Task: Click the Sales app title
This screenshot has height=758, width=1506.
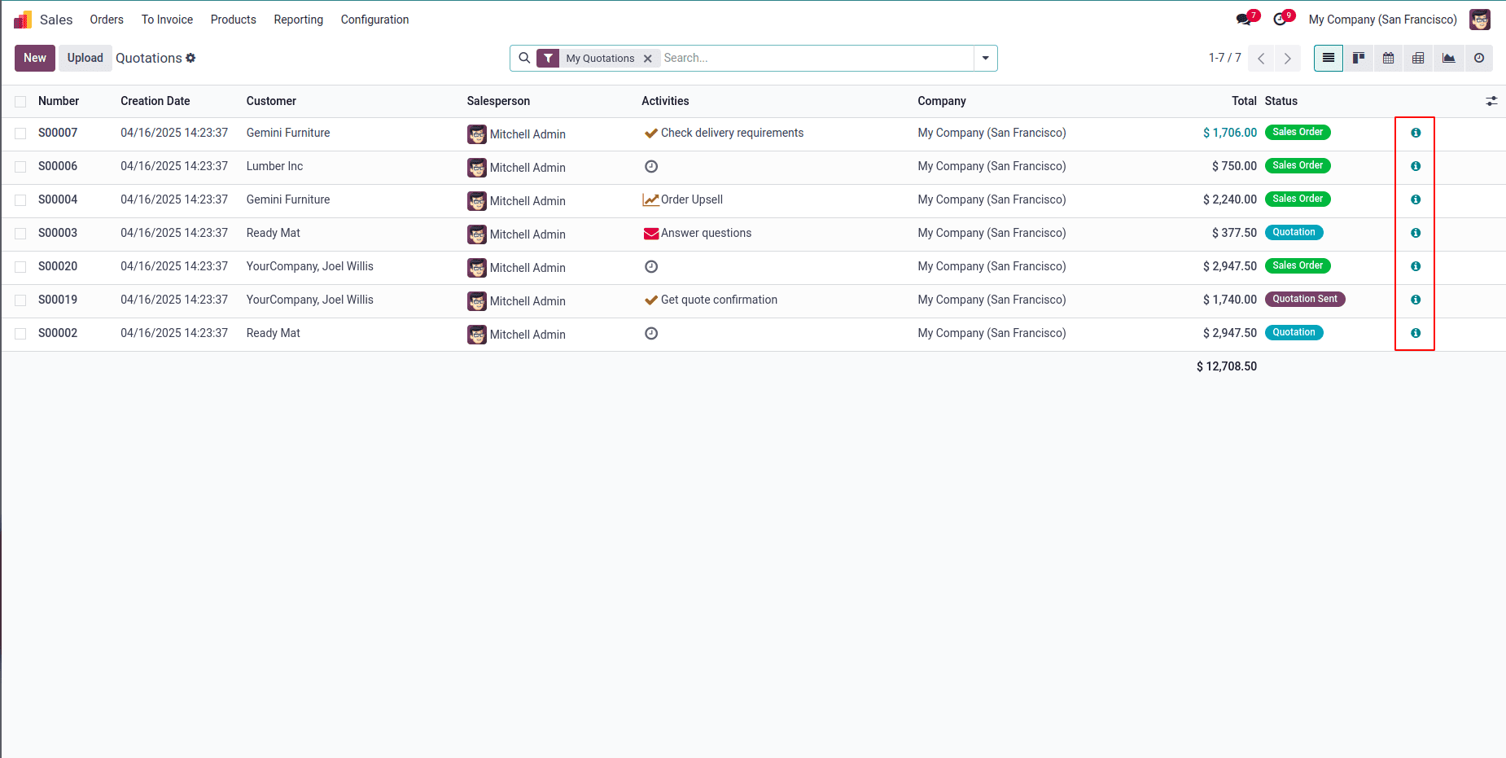Action: pyautogui.click(x=56, y=20)
